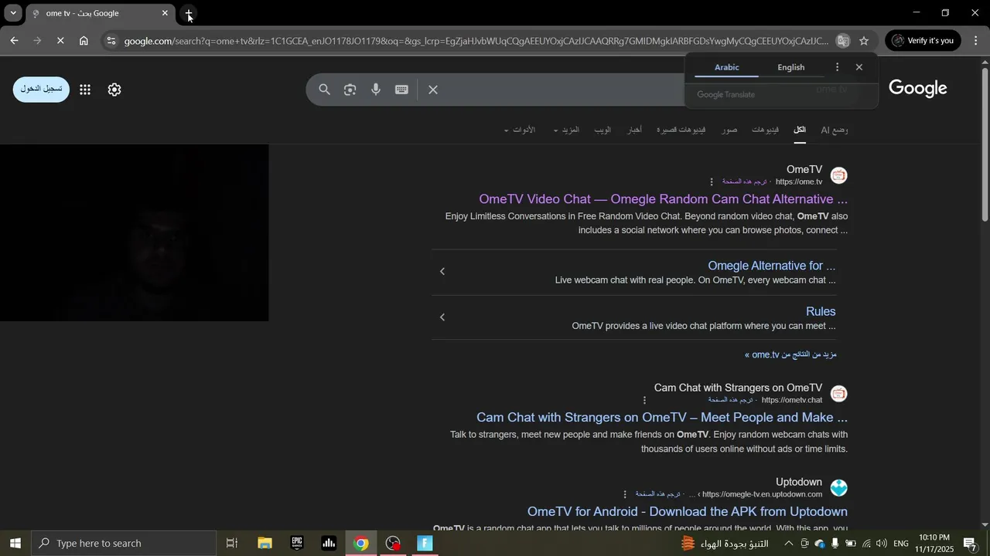990x556 pixels.
Task: Select the All results tab (الكل)
Action: pyautogui.click(x=800, y=130)
